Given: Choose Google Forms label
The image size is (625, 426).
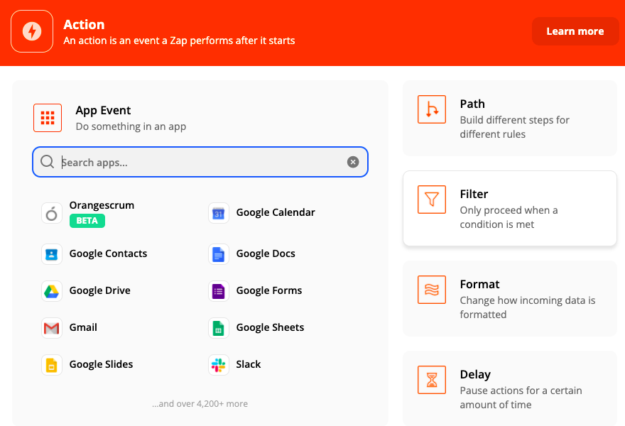Looking at the screenshot, I should (269, 290).
